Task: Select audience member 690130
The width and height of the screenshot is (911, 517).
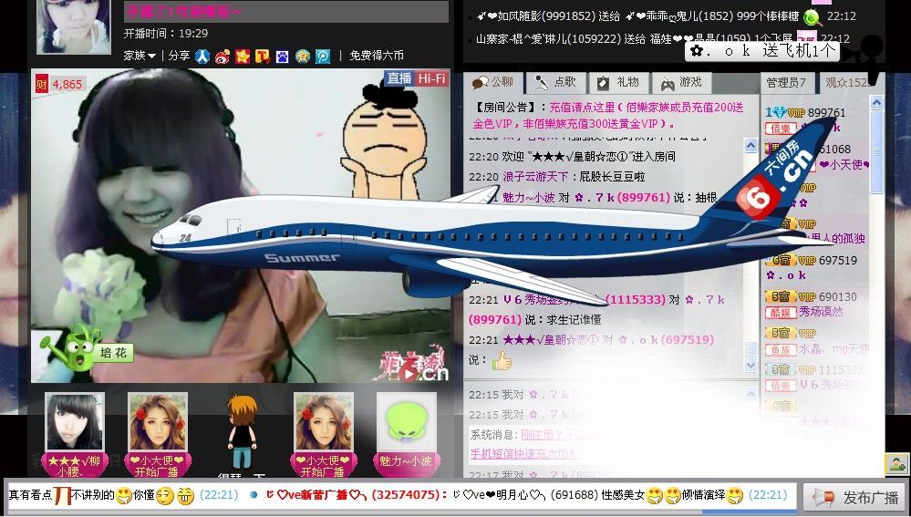Action: click(x=838, y=297)
